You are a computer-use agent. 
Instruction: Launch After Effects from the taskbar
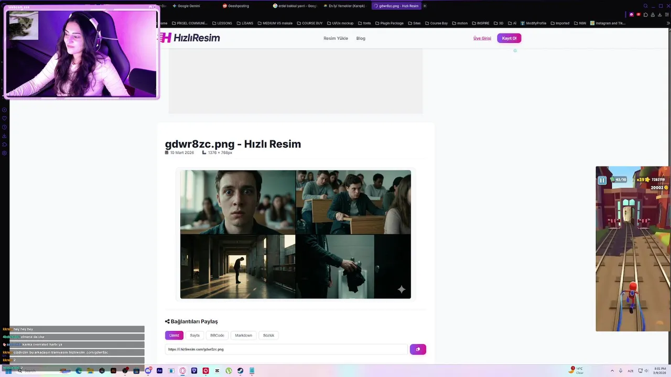[159, 371]
